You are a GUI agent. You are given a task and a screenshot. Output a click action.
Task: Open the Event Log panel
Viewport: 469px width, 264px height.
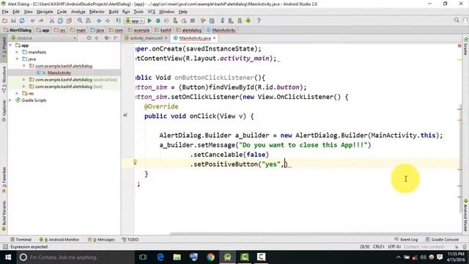406,240
